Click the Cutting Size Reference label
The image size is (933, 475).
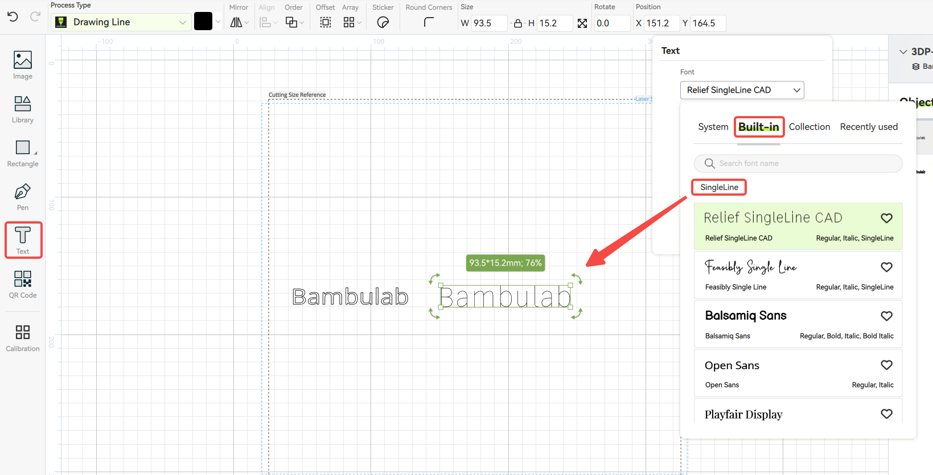(x=297, y=95)
